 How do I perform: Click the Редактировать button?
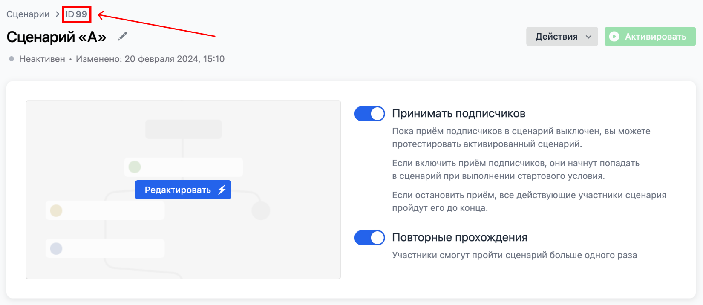[183, 190]
